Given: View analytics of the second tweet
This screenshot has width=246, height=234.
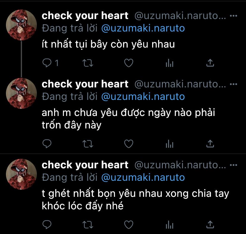Looking at the screenshot, I should click(x=169, y=144).
